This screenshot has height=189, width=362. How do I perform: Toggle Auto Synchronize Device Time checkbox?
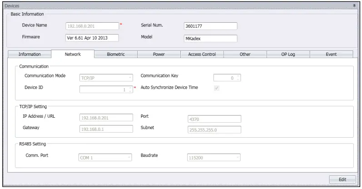(x=217, y=88)
